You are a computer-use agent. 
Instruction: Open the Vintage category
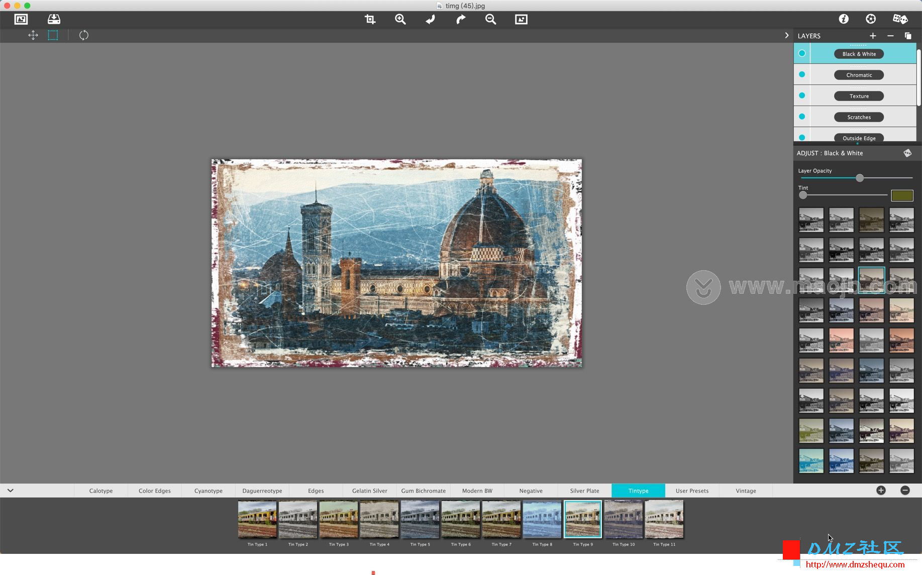pyautogui.click(x=746, y=491)
